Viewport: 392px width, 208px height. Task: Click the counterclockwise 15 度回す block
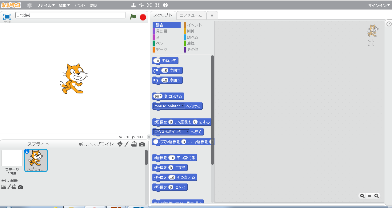click(167, 80)
